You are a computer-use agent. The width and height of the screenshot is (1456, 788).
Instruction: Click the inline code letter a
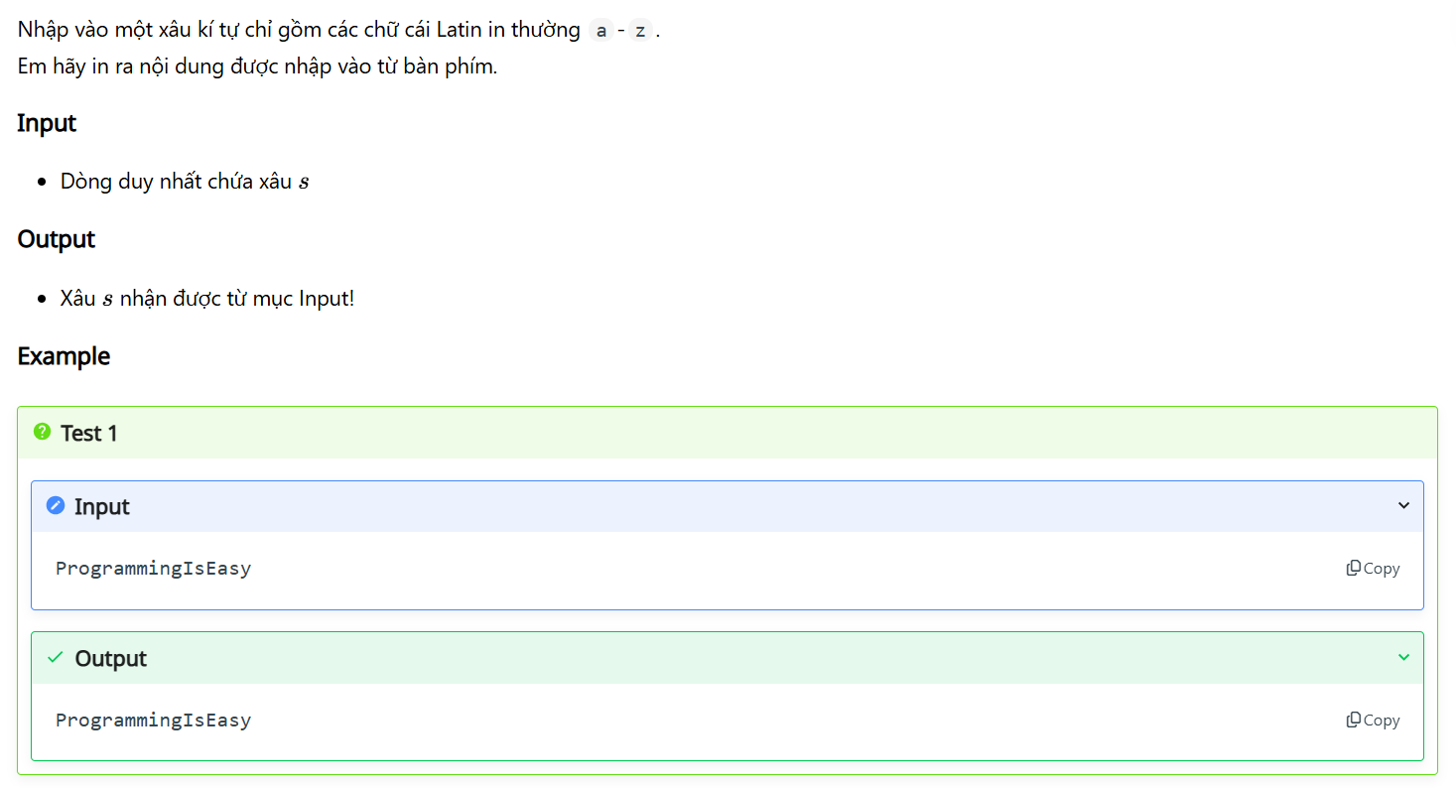(x=601, y=31)
